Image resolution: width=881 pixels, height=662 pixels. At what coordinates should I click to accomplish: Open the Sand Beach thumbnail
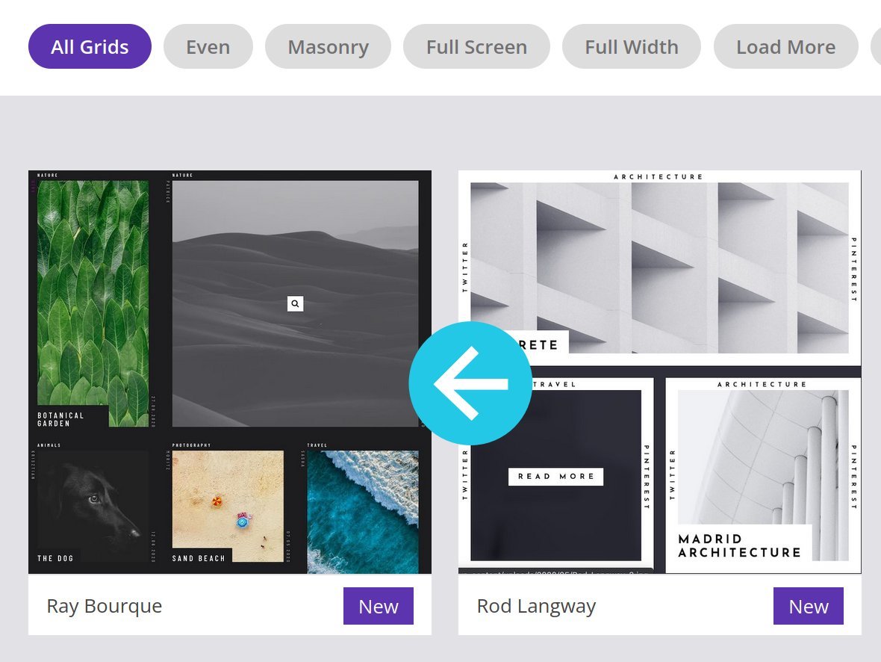coord(228,506)
